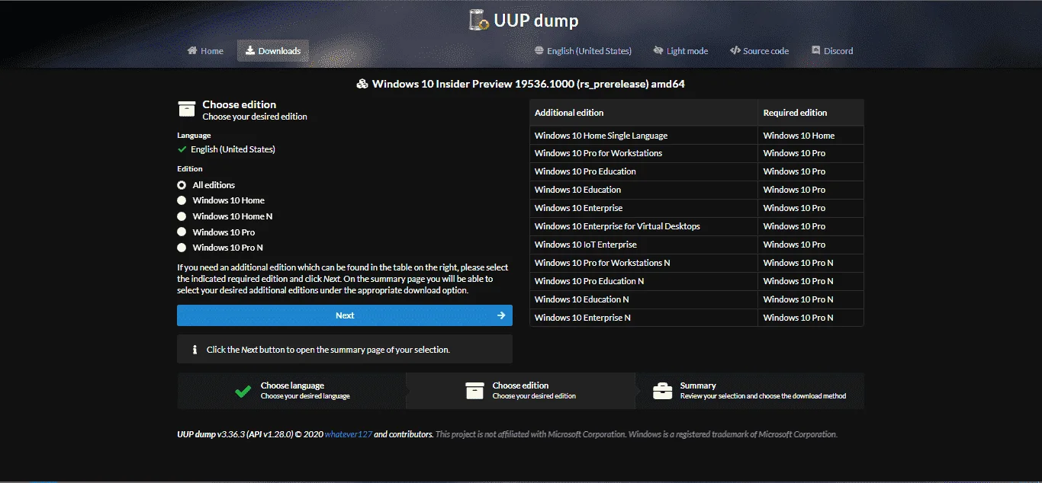Viewport: 1042px width, 483px height.
Task: Click the UUP dump title text
Action: click(537, 21)
